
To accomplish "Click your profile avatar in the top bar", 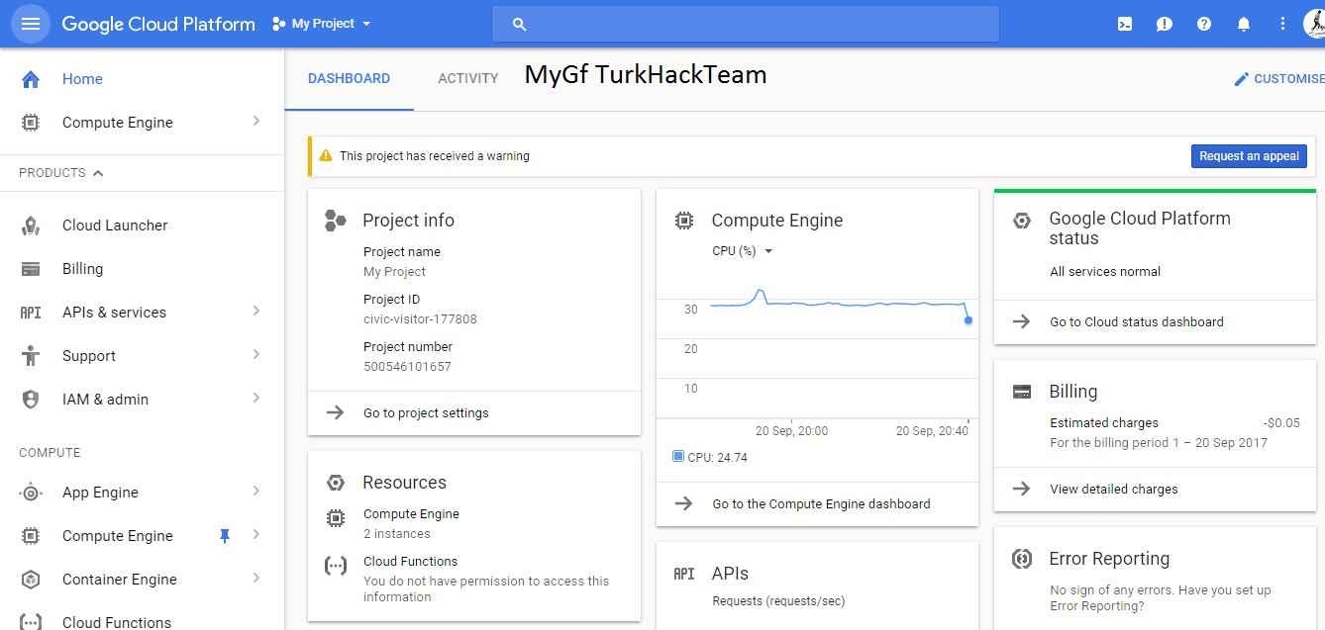I will coord(1311,23).
